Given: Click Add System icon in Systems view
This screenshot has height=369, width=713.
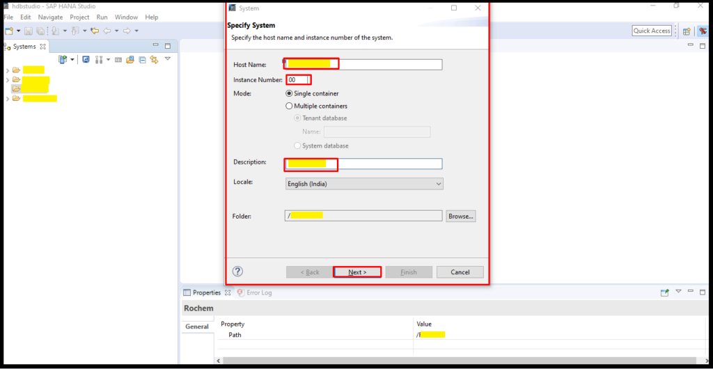Looking at the screenshot, I should pyautogui.click(x=63, y=60).
